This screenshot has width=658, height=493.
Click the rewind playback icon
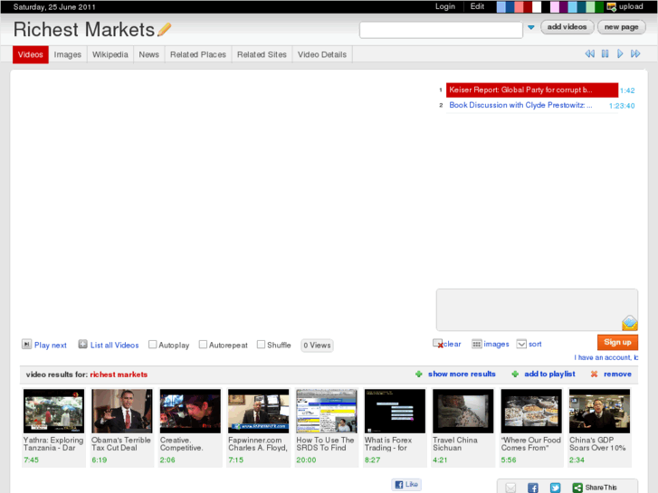pos(589,54)
